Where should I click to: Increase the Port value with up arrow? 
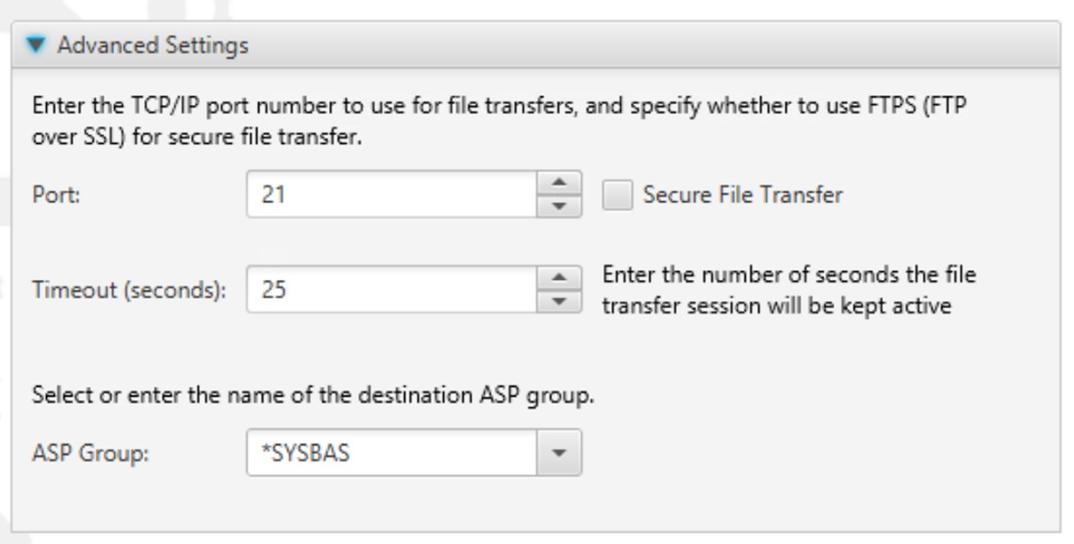click(x=559, y=184)
